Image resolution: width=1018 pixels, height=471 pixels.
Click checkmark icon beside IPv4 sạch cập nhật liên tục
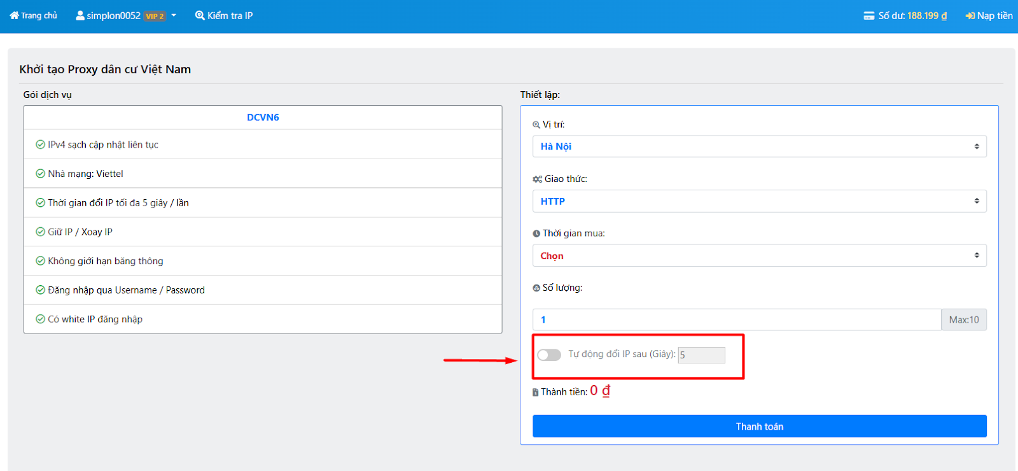[40, 144]
